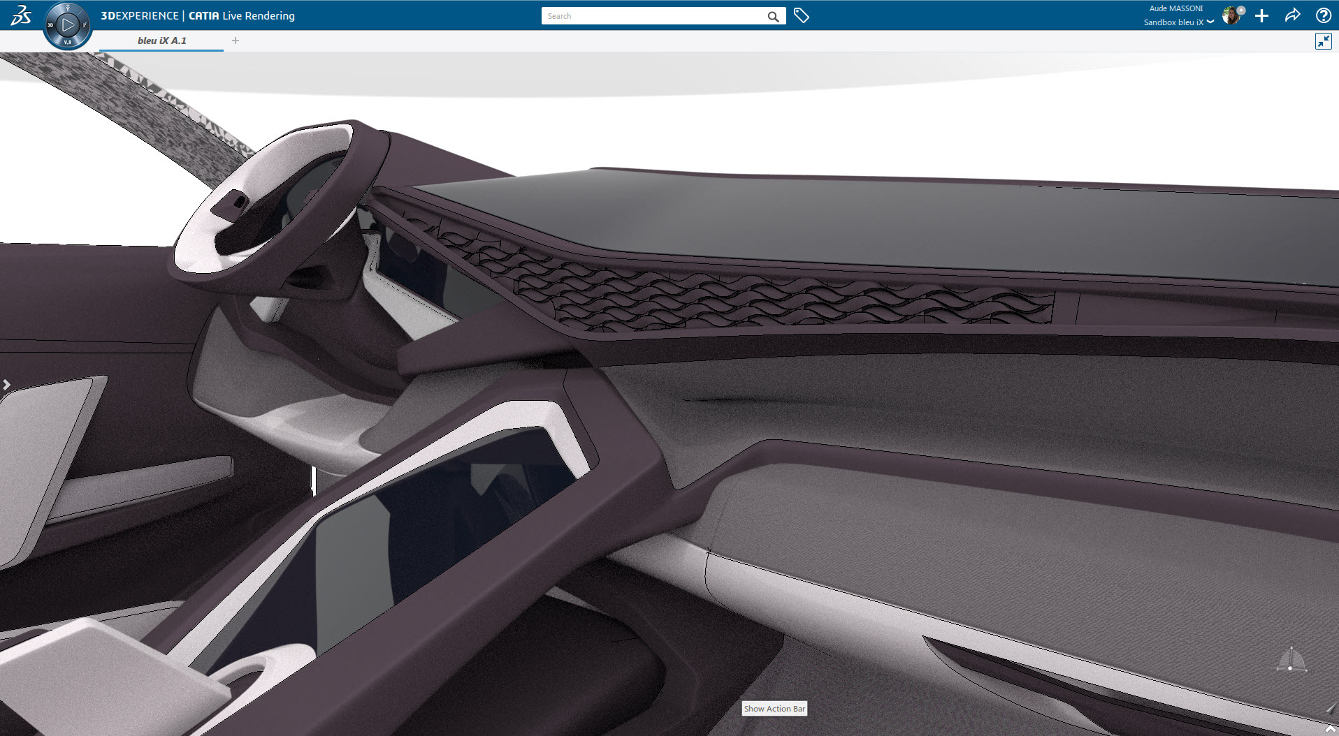
Task: Click the CATIA Live Rendering title
Action: (x=242, y=15)
